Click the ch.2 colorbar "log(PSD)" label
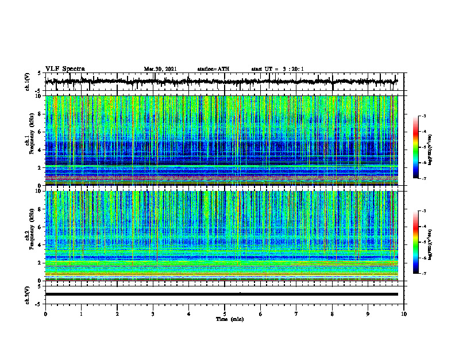Image resolution: width=455 pixels, height=352 pixels. (430, 244)
